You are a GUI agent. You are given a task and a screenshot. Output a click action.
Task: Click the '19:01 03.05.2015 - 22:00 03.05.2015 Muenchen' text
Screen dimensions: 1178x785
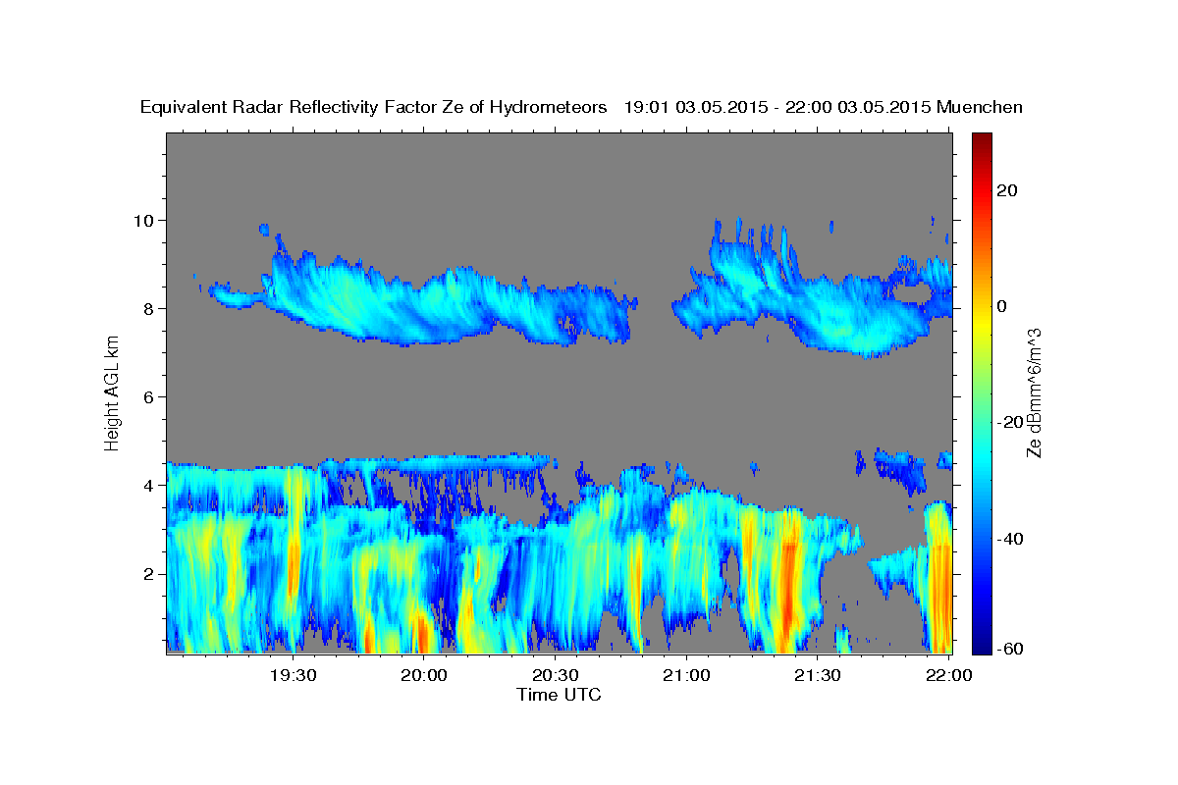click(x=824, y=107)
